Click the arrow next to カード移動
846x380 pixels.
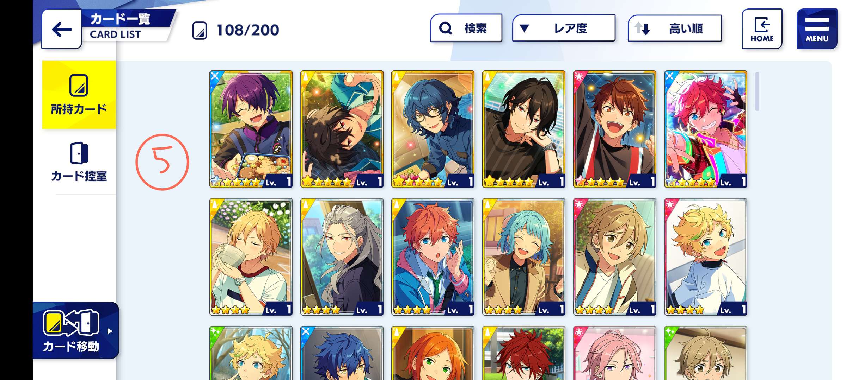coord(110,331)
